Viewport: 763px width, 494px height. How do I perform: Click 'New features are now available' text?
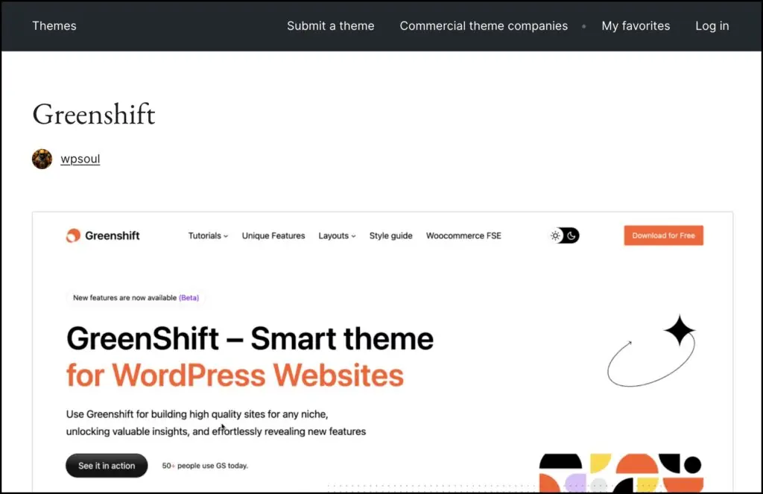[124, 298]
